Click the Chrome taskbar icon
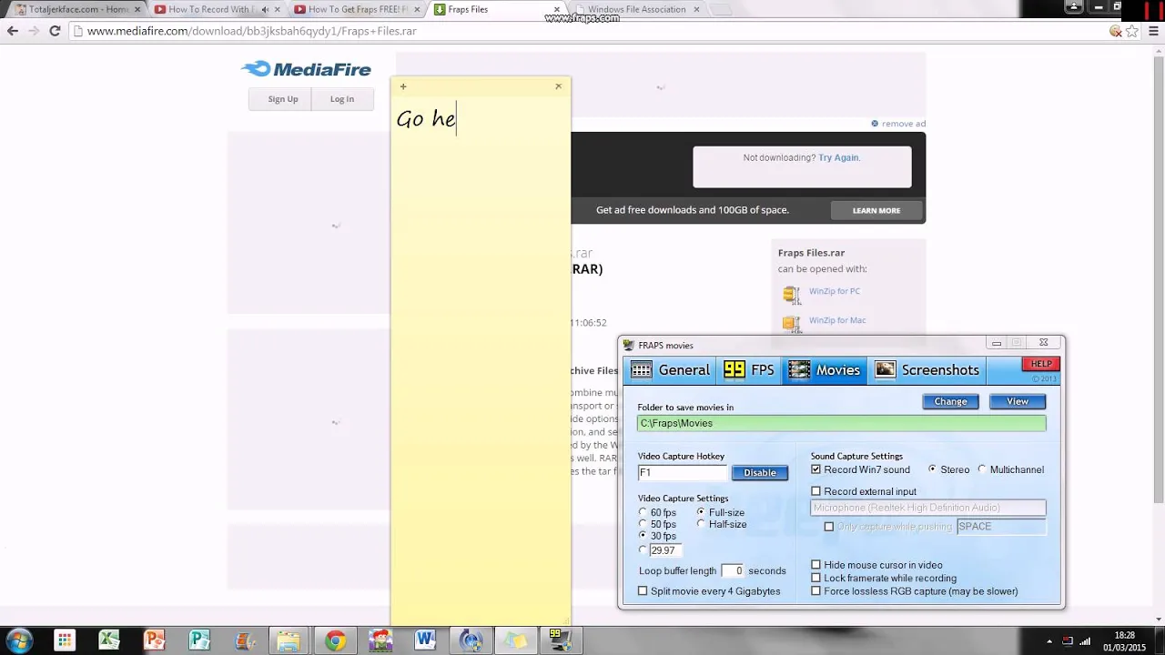The height and width of the screenshot is (655, 1165). (x=335, y=640)
